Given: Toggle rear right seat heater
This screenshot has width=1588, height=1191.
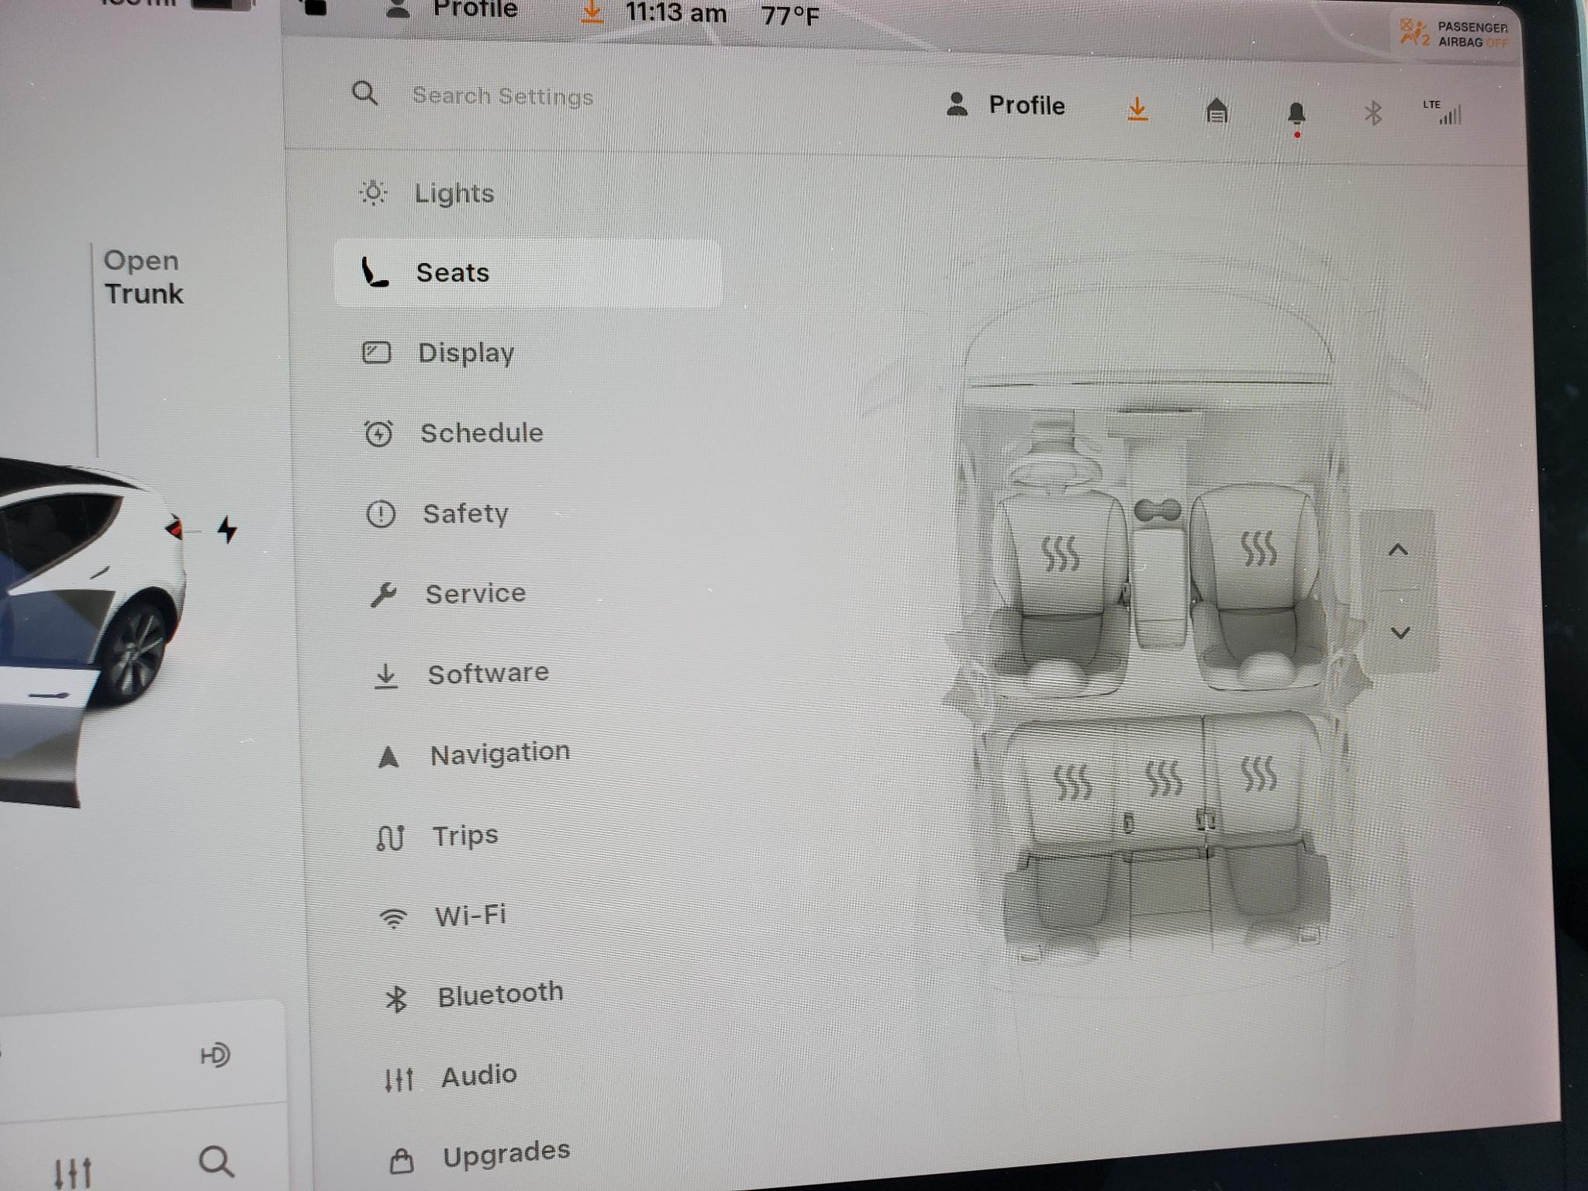Looking at the screenshot, I should pos(1258,774).
